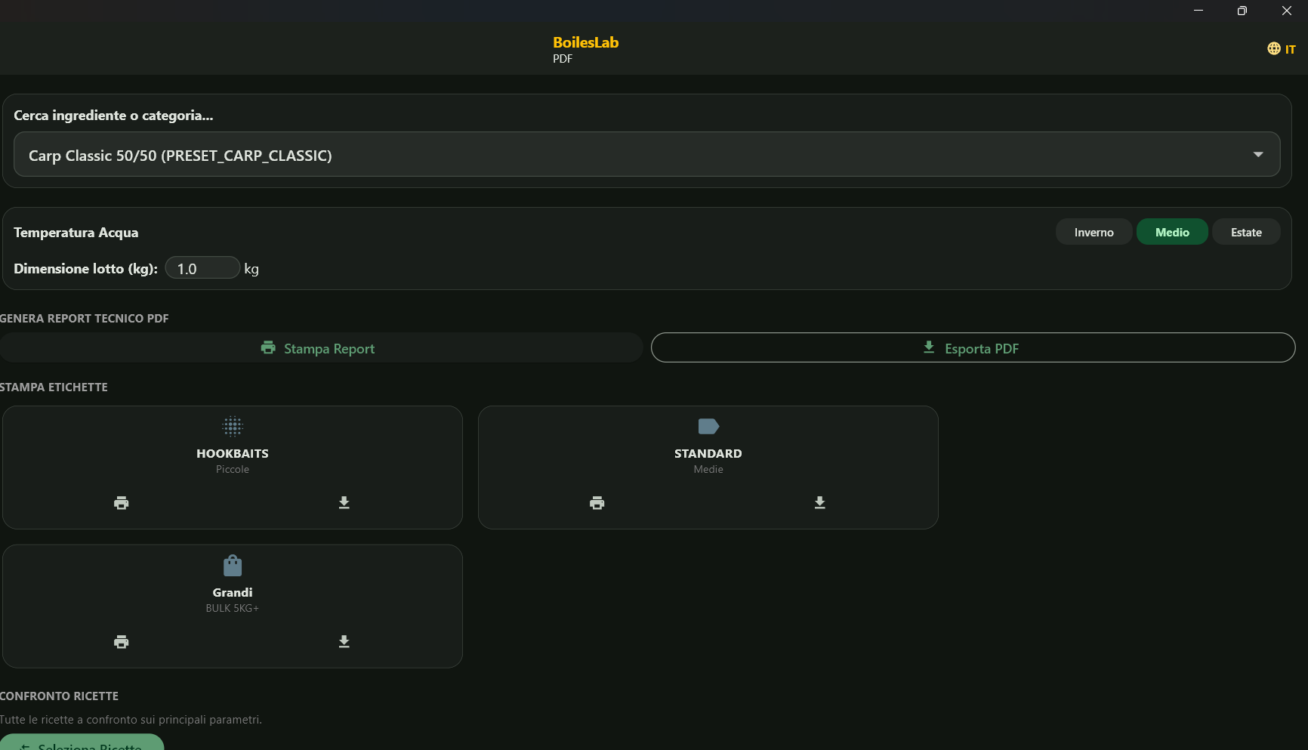The height and width of the screenshot is (750, 1308).
Task: Click the Esporta PDF button
Action: [973, 348]
